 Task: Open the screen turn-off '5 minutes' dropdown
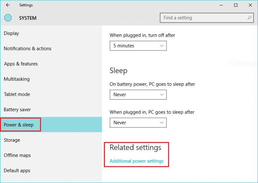(x=138, y=46)
